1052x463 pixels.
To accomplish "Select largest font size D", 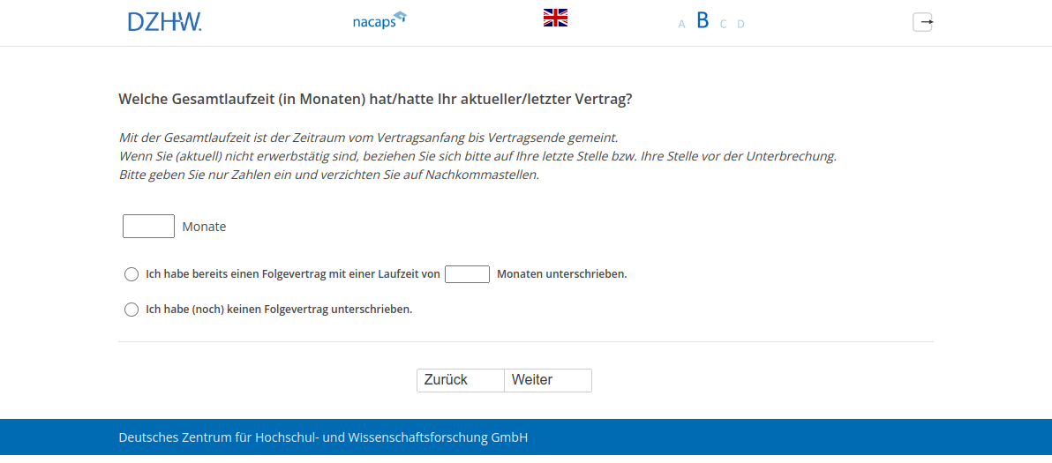I will tap(740, 24).
